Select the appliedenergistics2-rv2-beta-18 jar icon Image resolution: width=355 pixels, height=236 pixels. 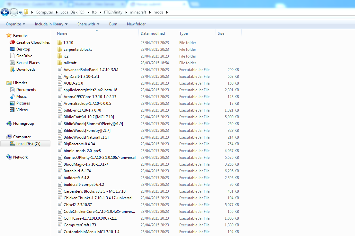60,90
